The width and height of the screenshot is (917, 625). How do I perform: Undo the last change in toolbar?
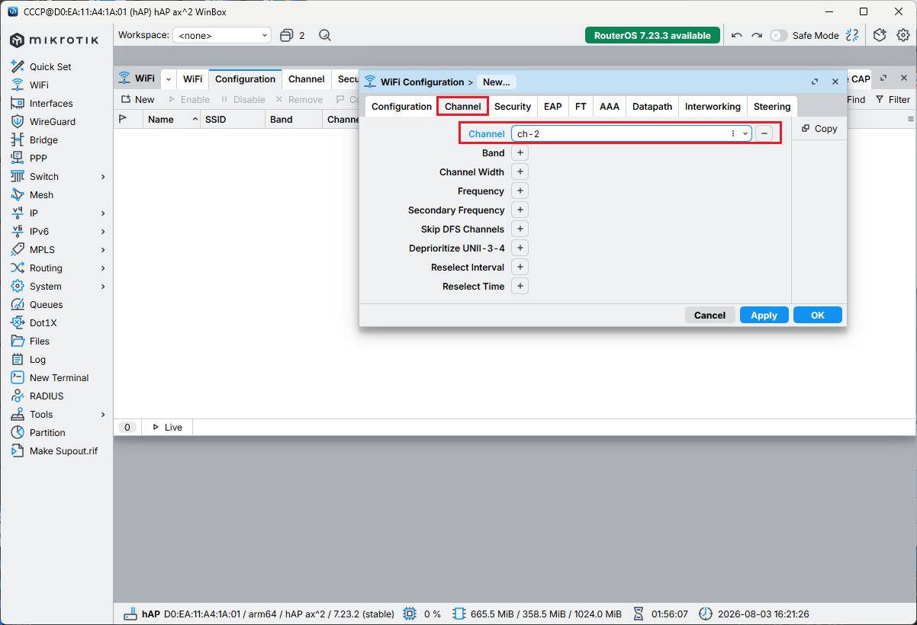(x=736, y=35)
